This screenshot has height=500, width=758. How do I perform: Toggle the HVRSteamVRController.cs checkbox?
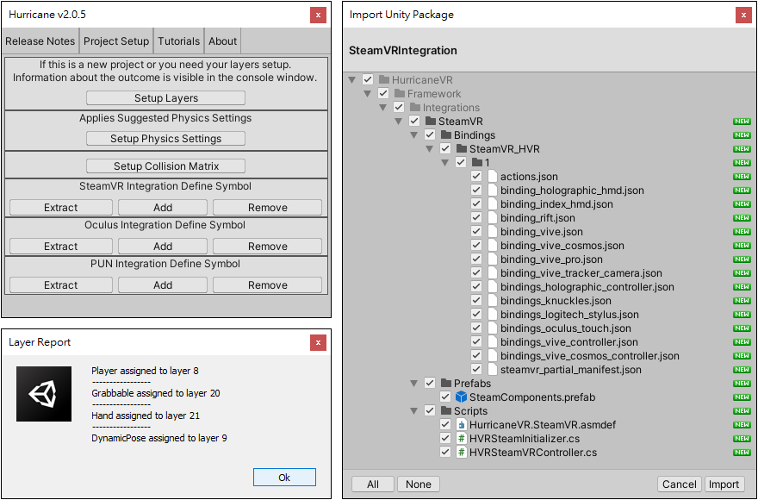coord(445,452)
